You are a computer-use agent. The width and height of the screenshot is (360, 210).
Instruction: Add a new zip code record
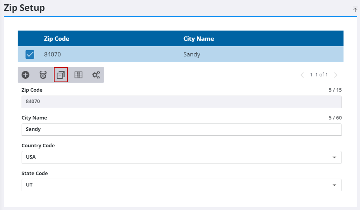pos(26,75)
